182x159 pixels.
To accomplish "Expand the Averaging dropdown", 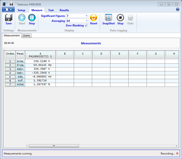I will 86,21.
